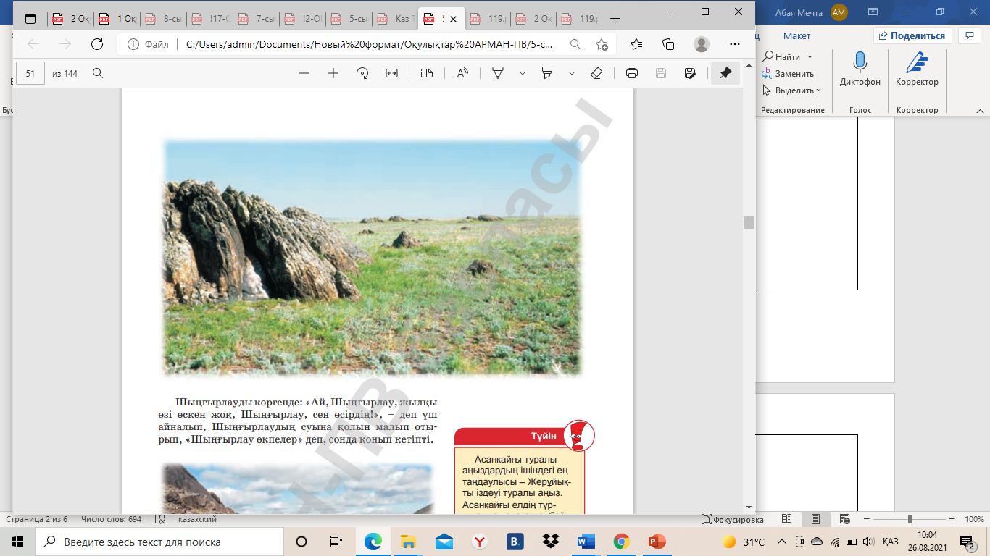Click the Save as icon in PDF toolbar
This screenshot has width=990, height=556.
[x=690, y=73]
